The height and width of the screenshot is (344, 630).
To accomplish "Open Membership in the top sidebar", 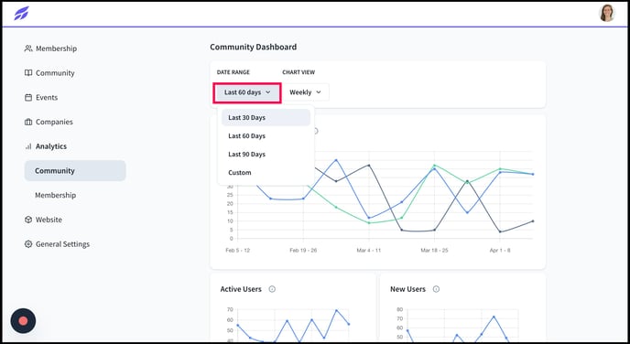I will tap(56, 48).
